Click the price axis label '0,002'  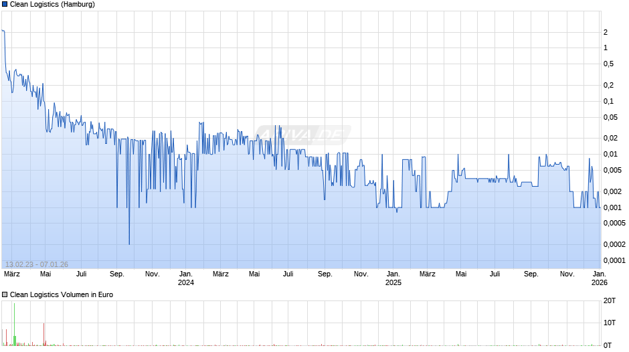click(612, 191)
